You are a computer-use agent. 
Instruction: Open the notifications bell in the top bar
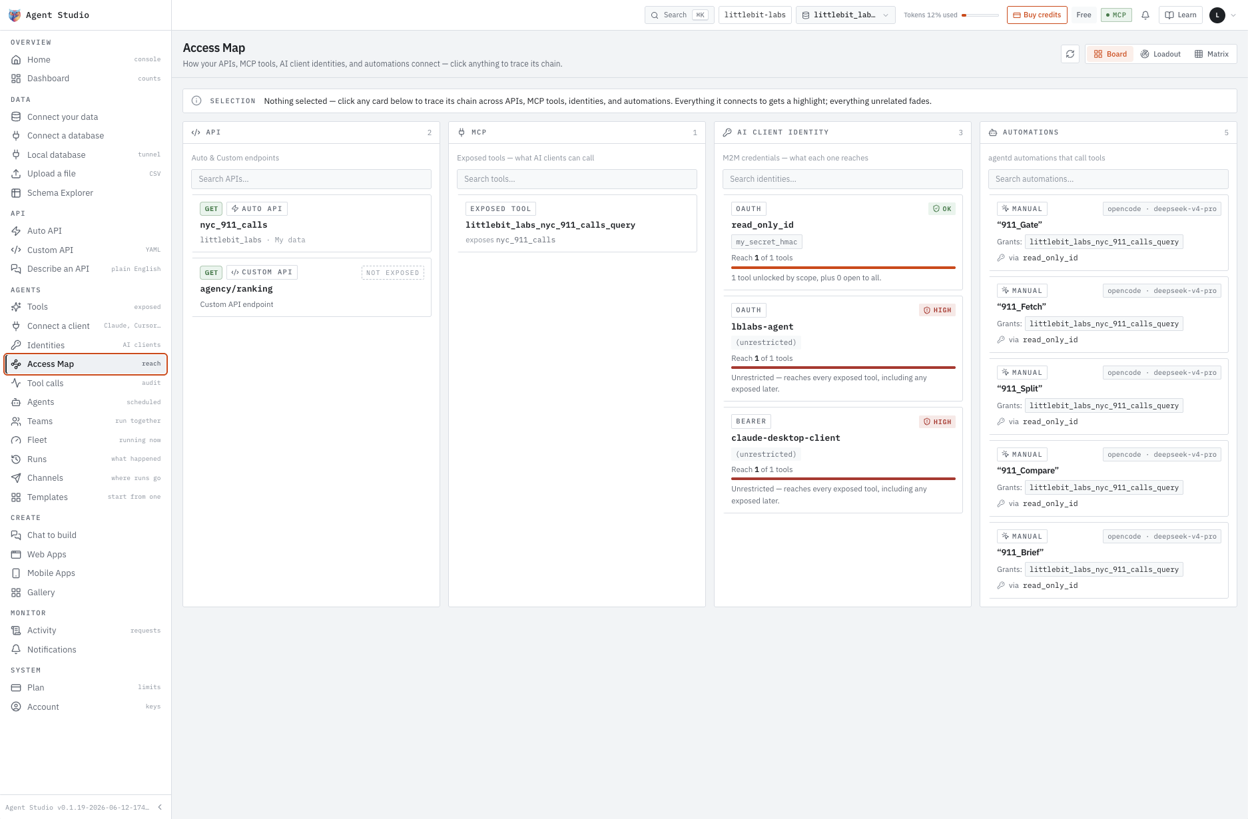point(1145,15)
